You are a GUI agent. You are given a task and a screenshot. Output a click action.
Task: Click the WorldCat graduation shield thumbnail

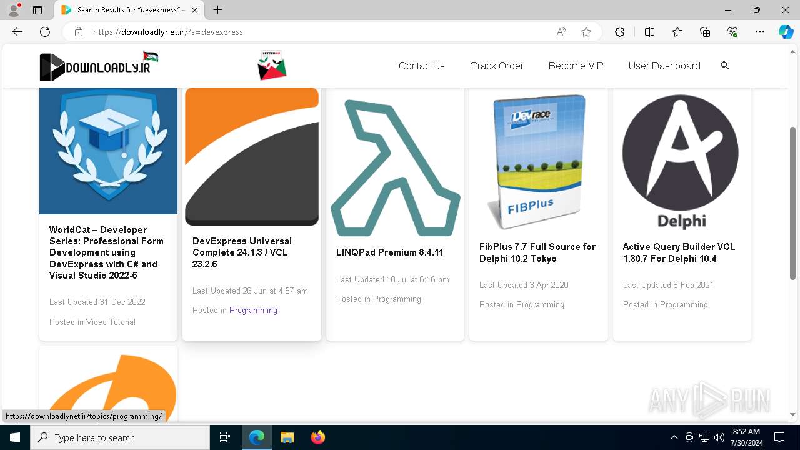pyautogui.click(x=108, y=151)
